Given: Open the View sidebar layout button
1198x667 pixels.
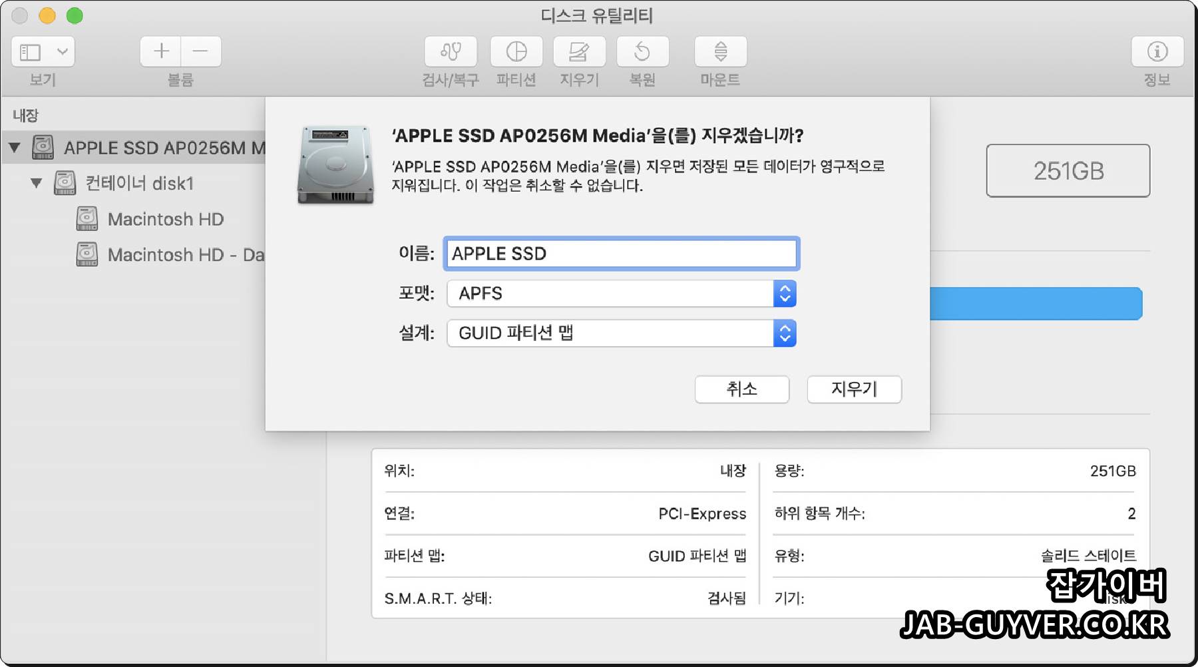Looking at the screenshot, I should tap(31, 51).
